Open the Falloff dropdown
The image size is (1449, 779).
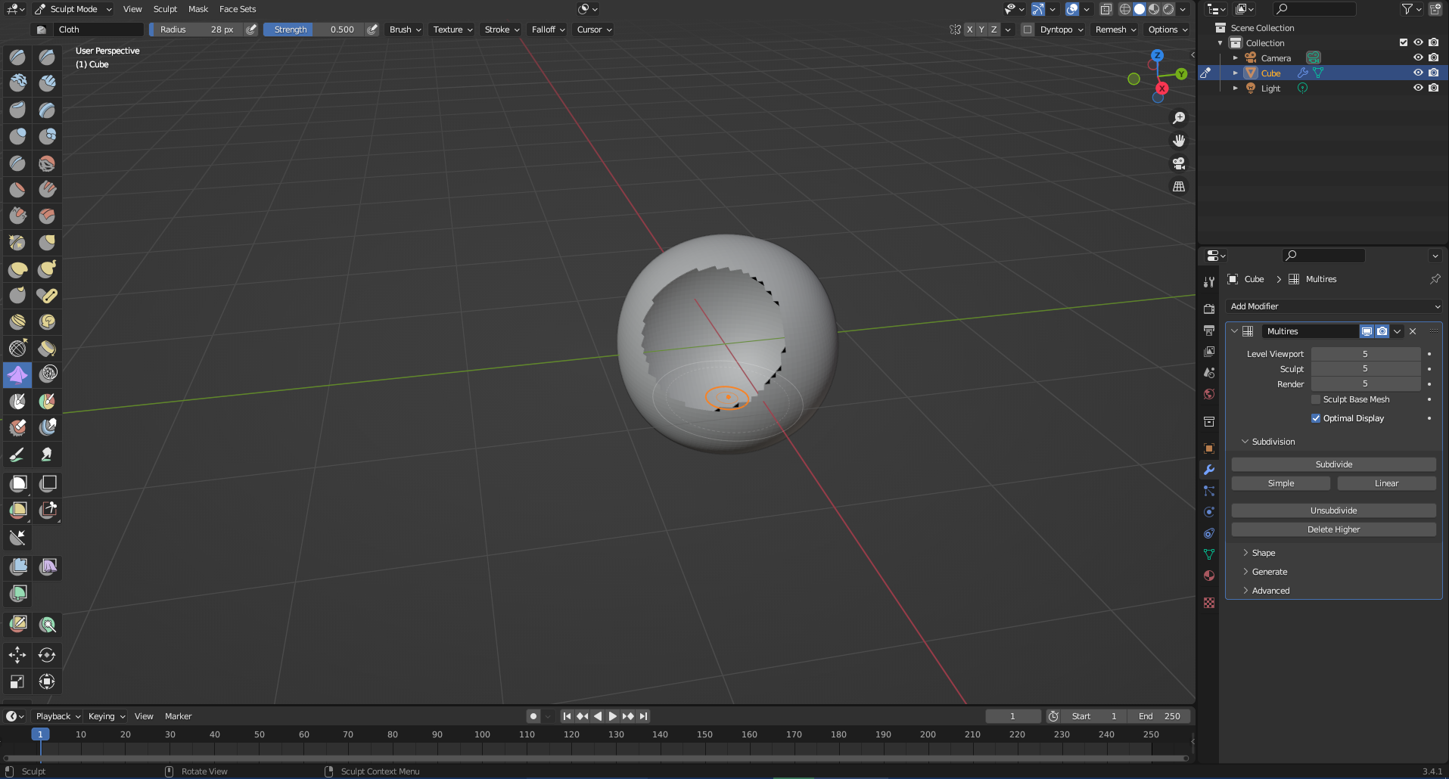[548, 29]
